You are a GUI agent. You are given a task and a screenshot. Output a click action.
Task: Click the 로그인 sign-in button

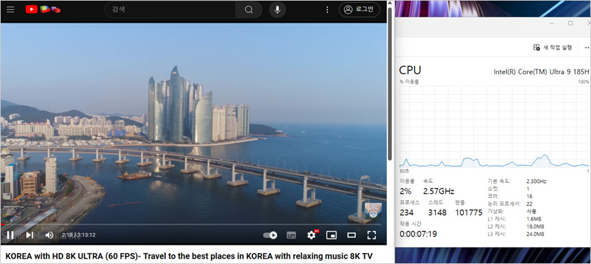(359, 10)
